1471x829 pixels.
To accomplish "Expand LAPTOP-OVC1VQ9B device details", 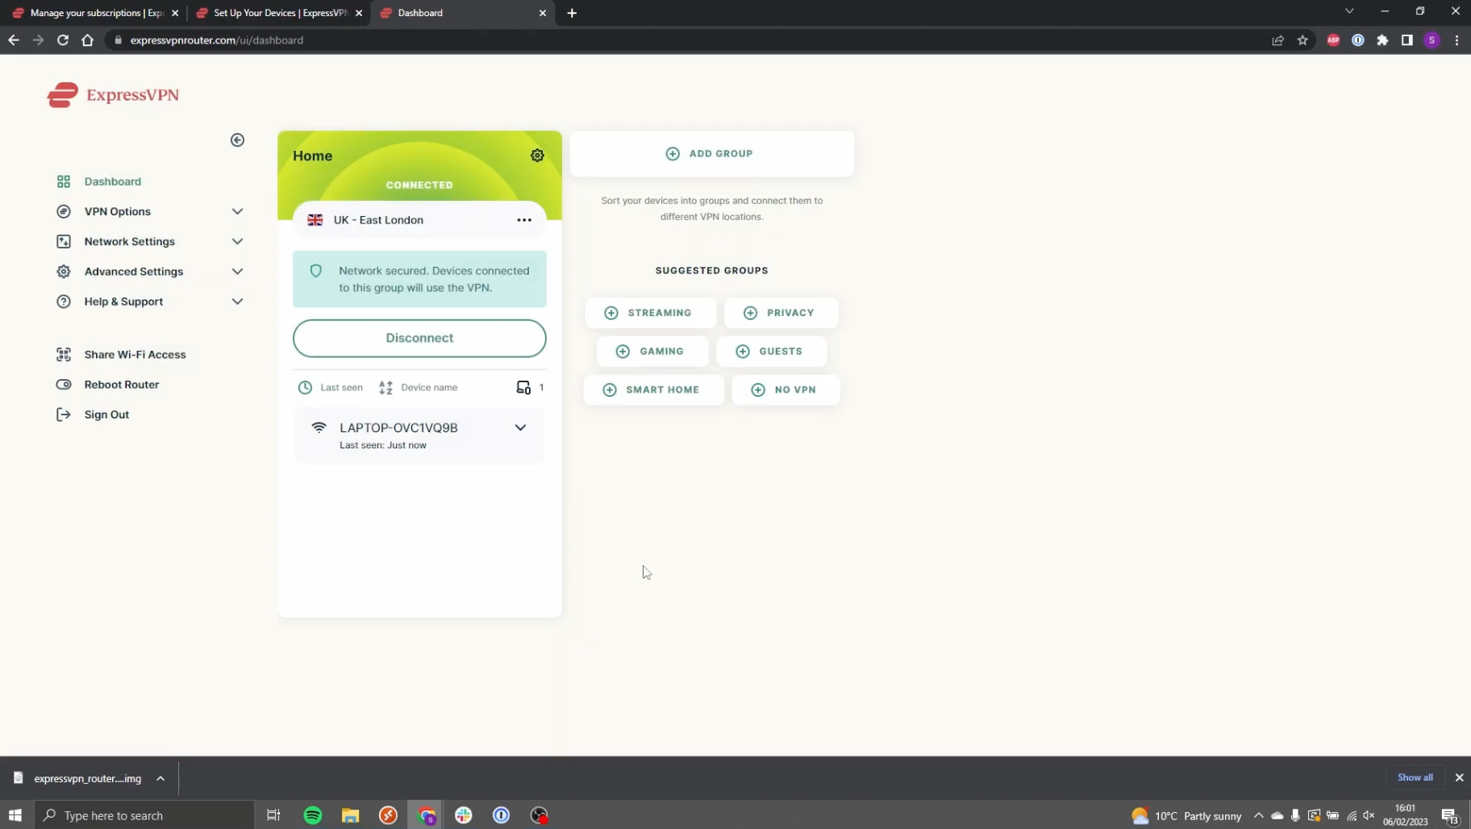I will pyautogui.click(x=520, y=428).
